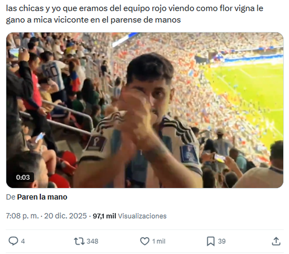Click the retweet arrows icon

tap(79, 241)
